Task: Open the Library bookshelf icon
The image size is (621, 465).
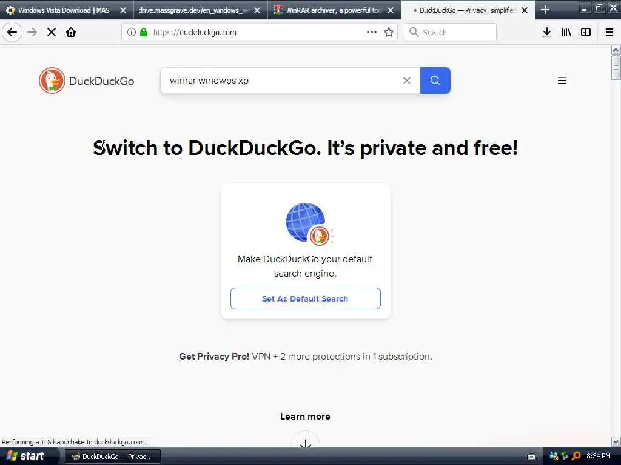Action: (566, 32)
